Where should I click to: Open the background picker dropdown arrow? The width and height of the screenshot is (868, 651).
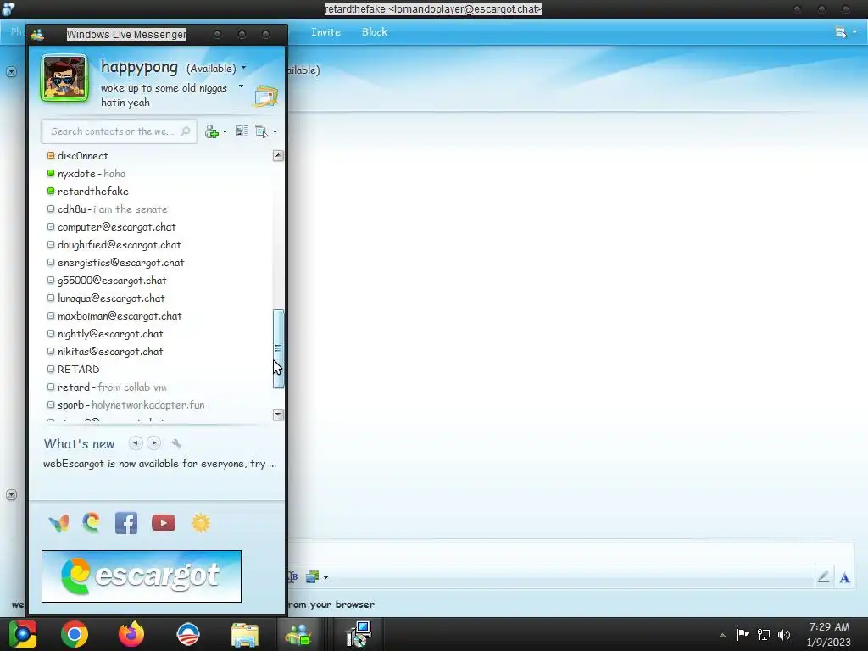coord(325,578)
